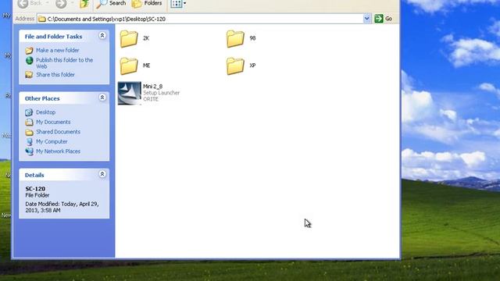Open My Computer link
The width and height of the screenshot is (500, 281).
pos(52,141)
